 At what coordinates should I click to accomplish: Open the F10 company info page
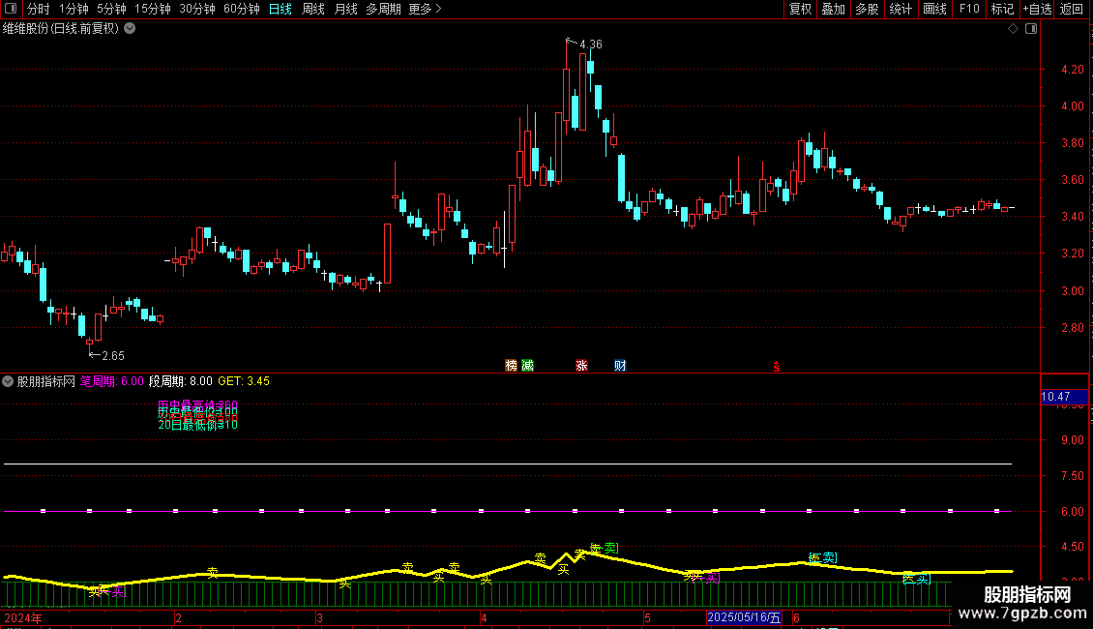pos(969,9)
